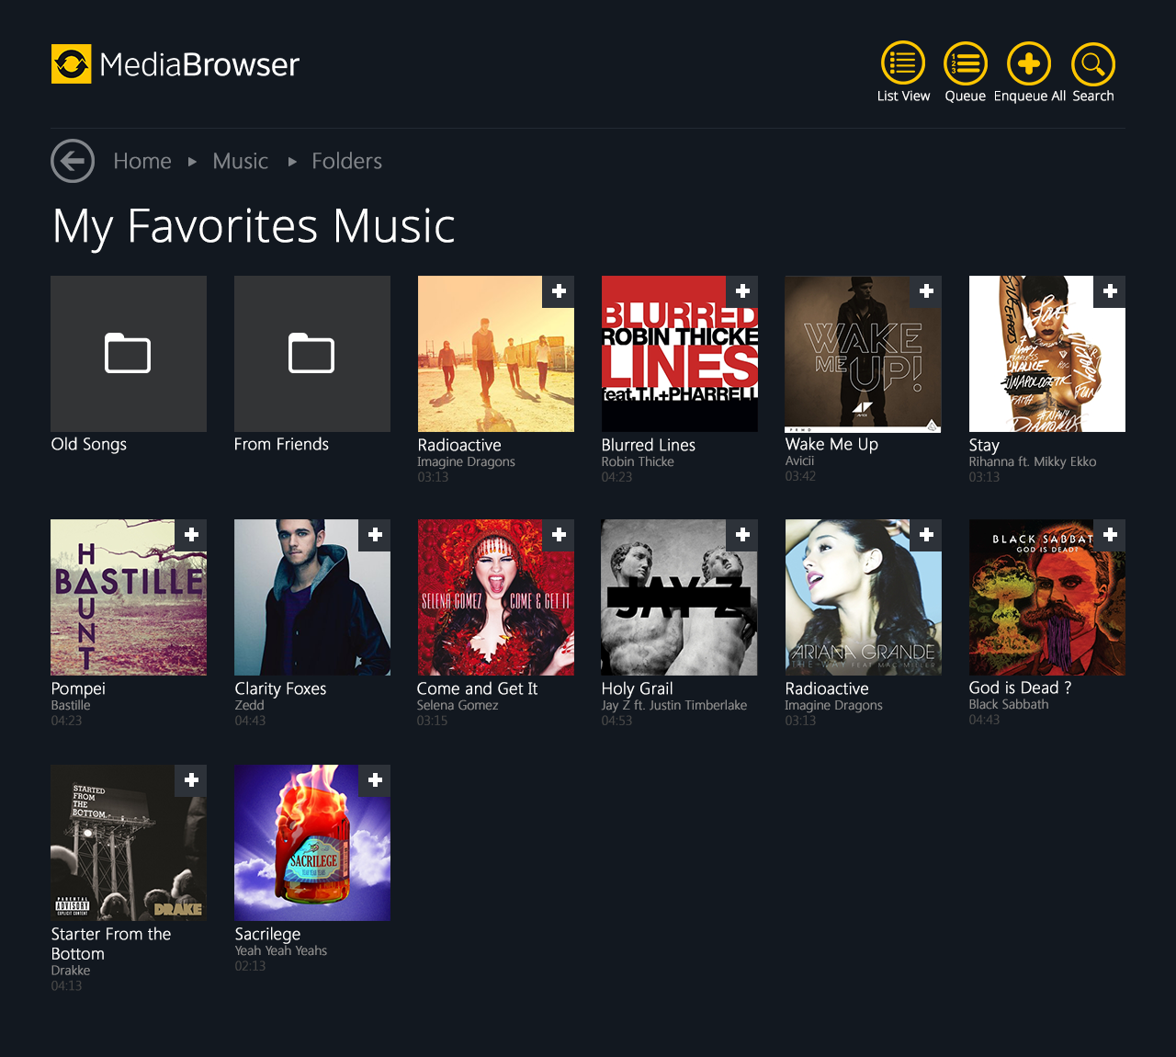Enqueue Sacrilege via plus icon
Viewport: 1176px width, 1057px height.
pyautogui.click(x=375, y=780)
